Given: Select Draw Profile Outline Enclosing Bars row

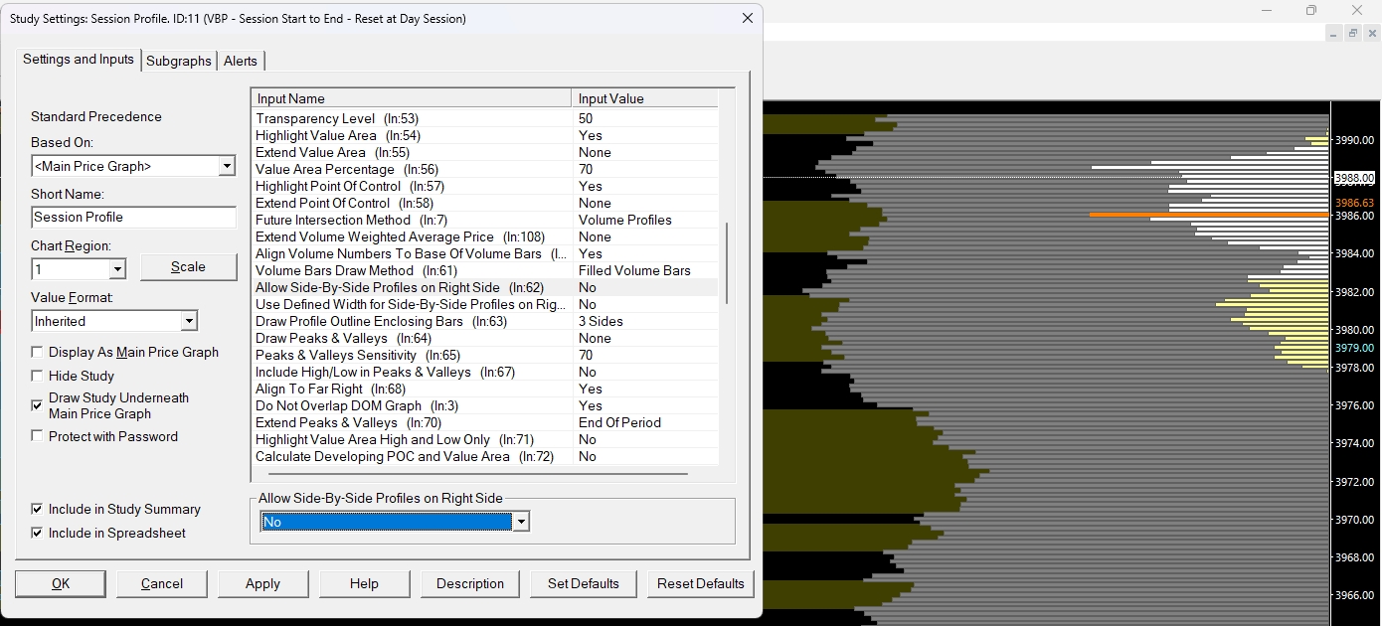Looking at the screenshot, I should (485, 321).
